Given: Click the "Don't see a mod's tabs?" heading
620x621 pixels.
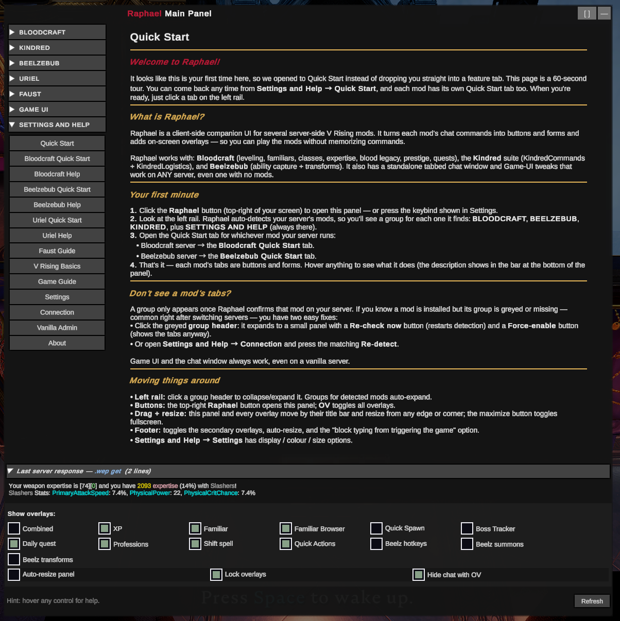Looking at the screenshot, I should coord(180,293).
